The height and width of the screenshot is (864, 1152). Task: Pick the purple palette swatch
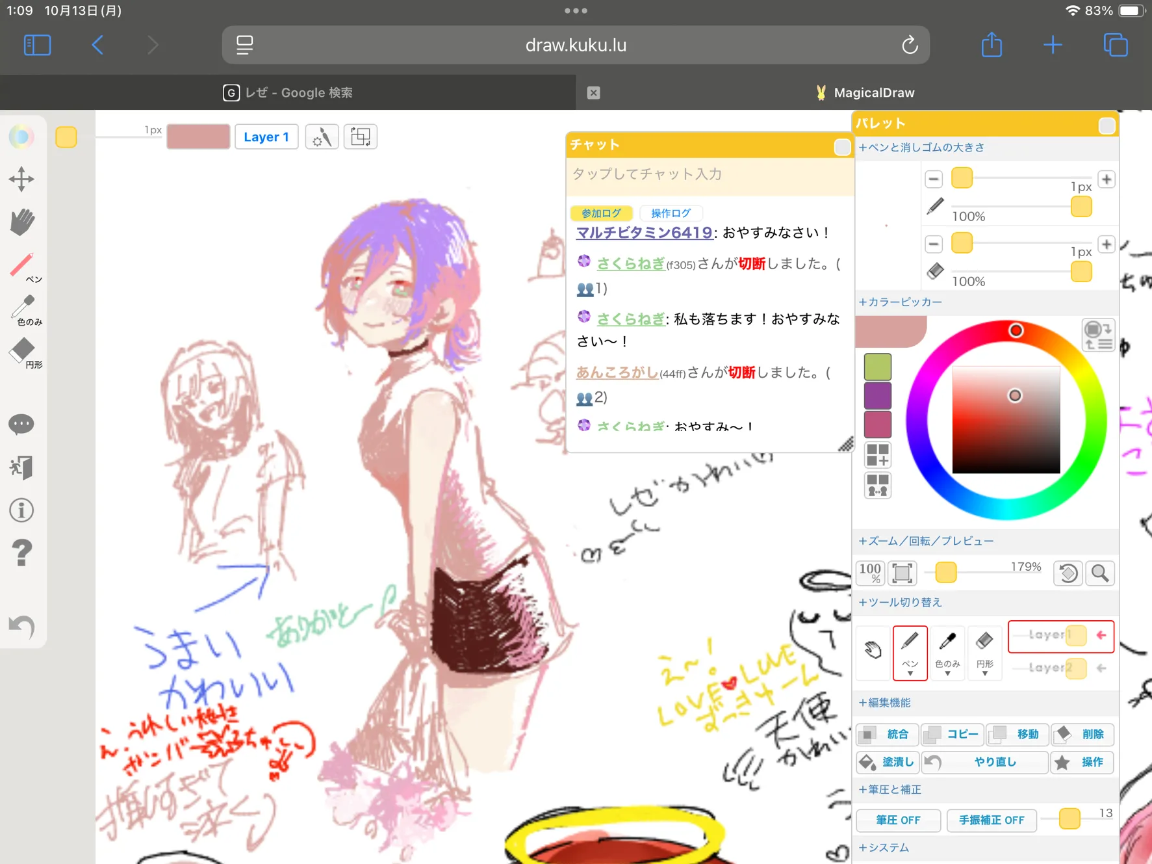[877, 395]
